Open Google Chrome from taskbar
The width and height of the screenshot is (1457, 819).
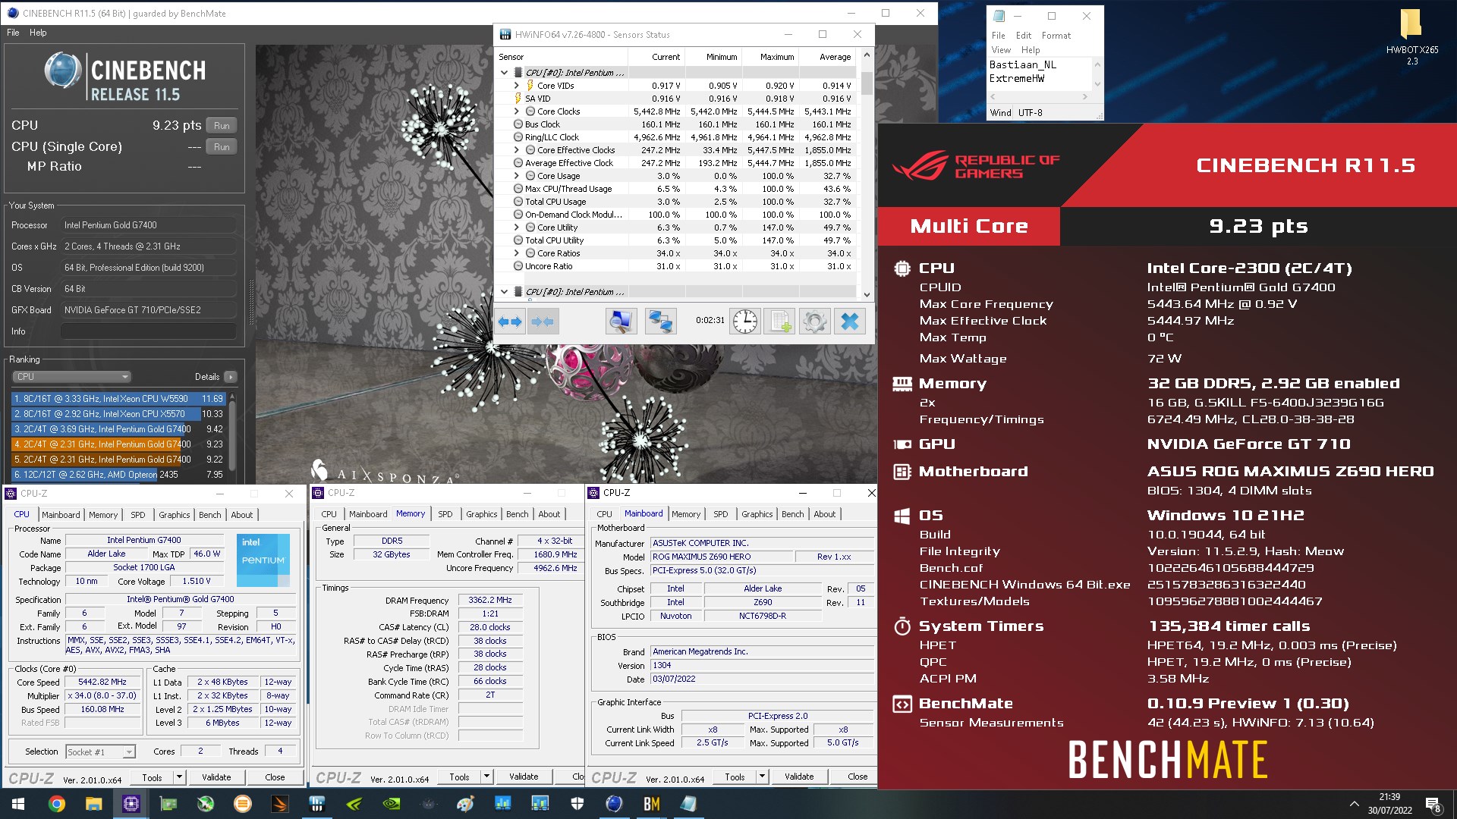point(57,804)
